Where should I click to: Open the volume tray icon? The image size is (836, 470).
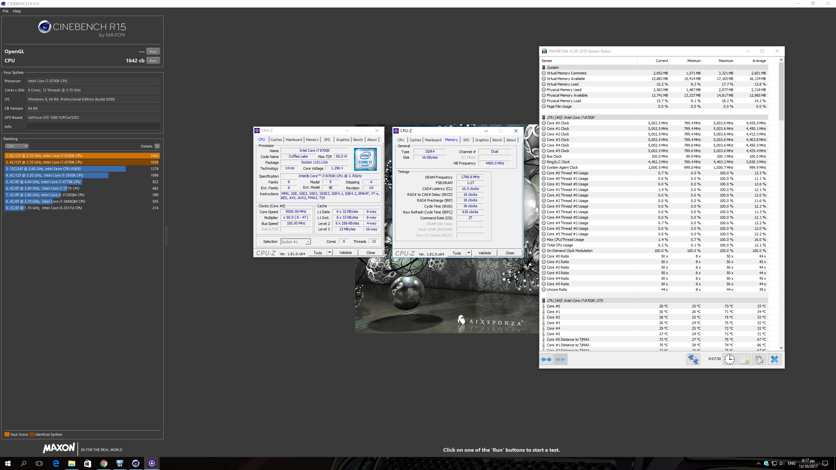coord(781,463)
